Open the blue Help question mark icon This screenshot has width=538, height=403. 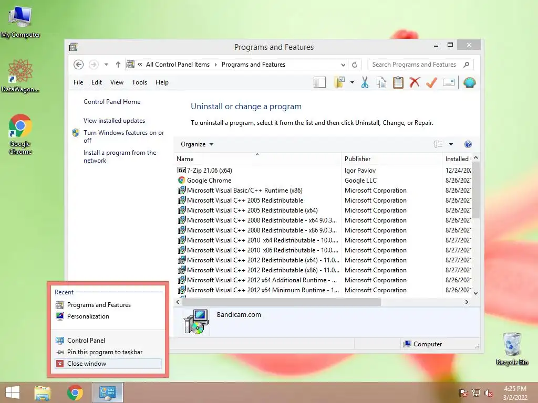point(468,144)
